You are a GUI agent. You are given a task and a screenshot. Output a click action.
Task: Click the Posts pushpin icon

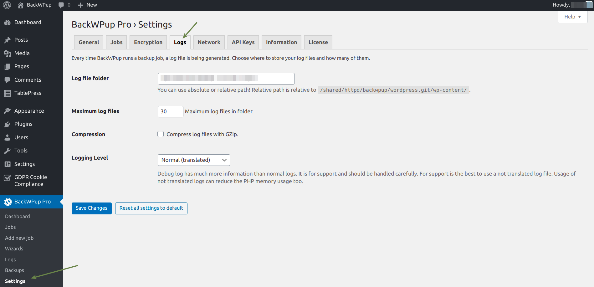click(x=8, y=40)
